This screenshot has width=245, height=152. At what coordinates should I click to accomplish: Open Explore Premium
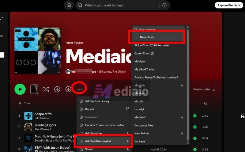pos(229,5)
